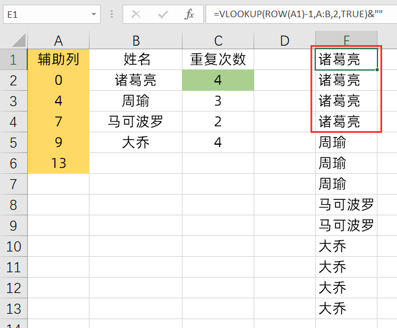This screenshot has width=397, height=328.
Task: Select row 11 header
Action: (14, 268)
